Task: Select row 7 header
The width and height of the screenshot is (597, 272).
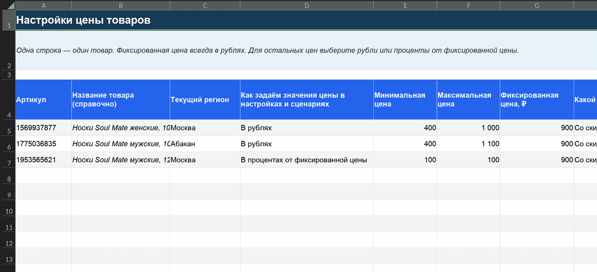Action: coord(8,160)
